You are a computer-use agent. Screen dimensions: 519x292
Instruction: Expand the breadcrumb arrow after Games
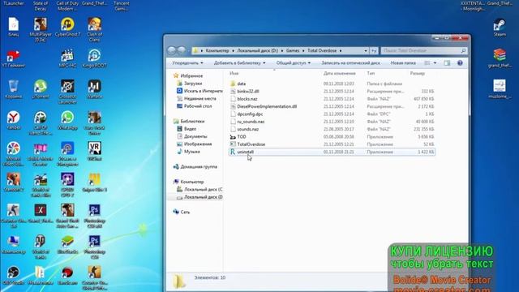302,50
